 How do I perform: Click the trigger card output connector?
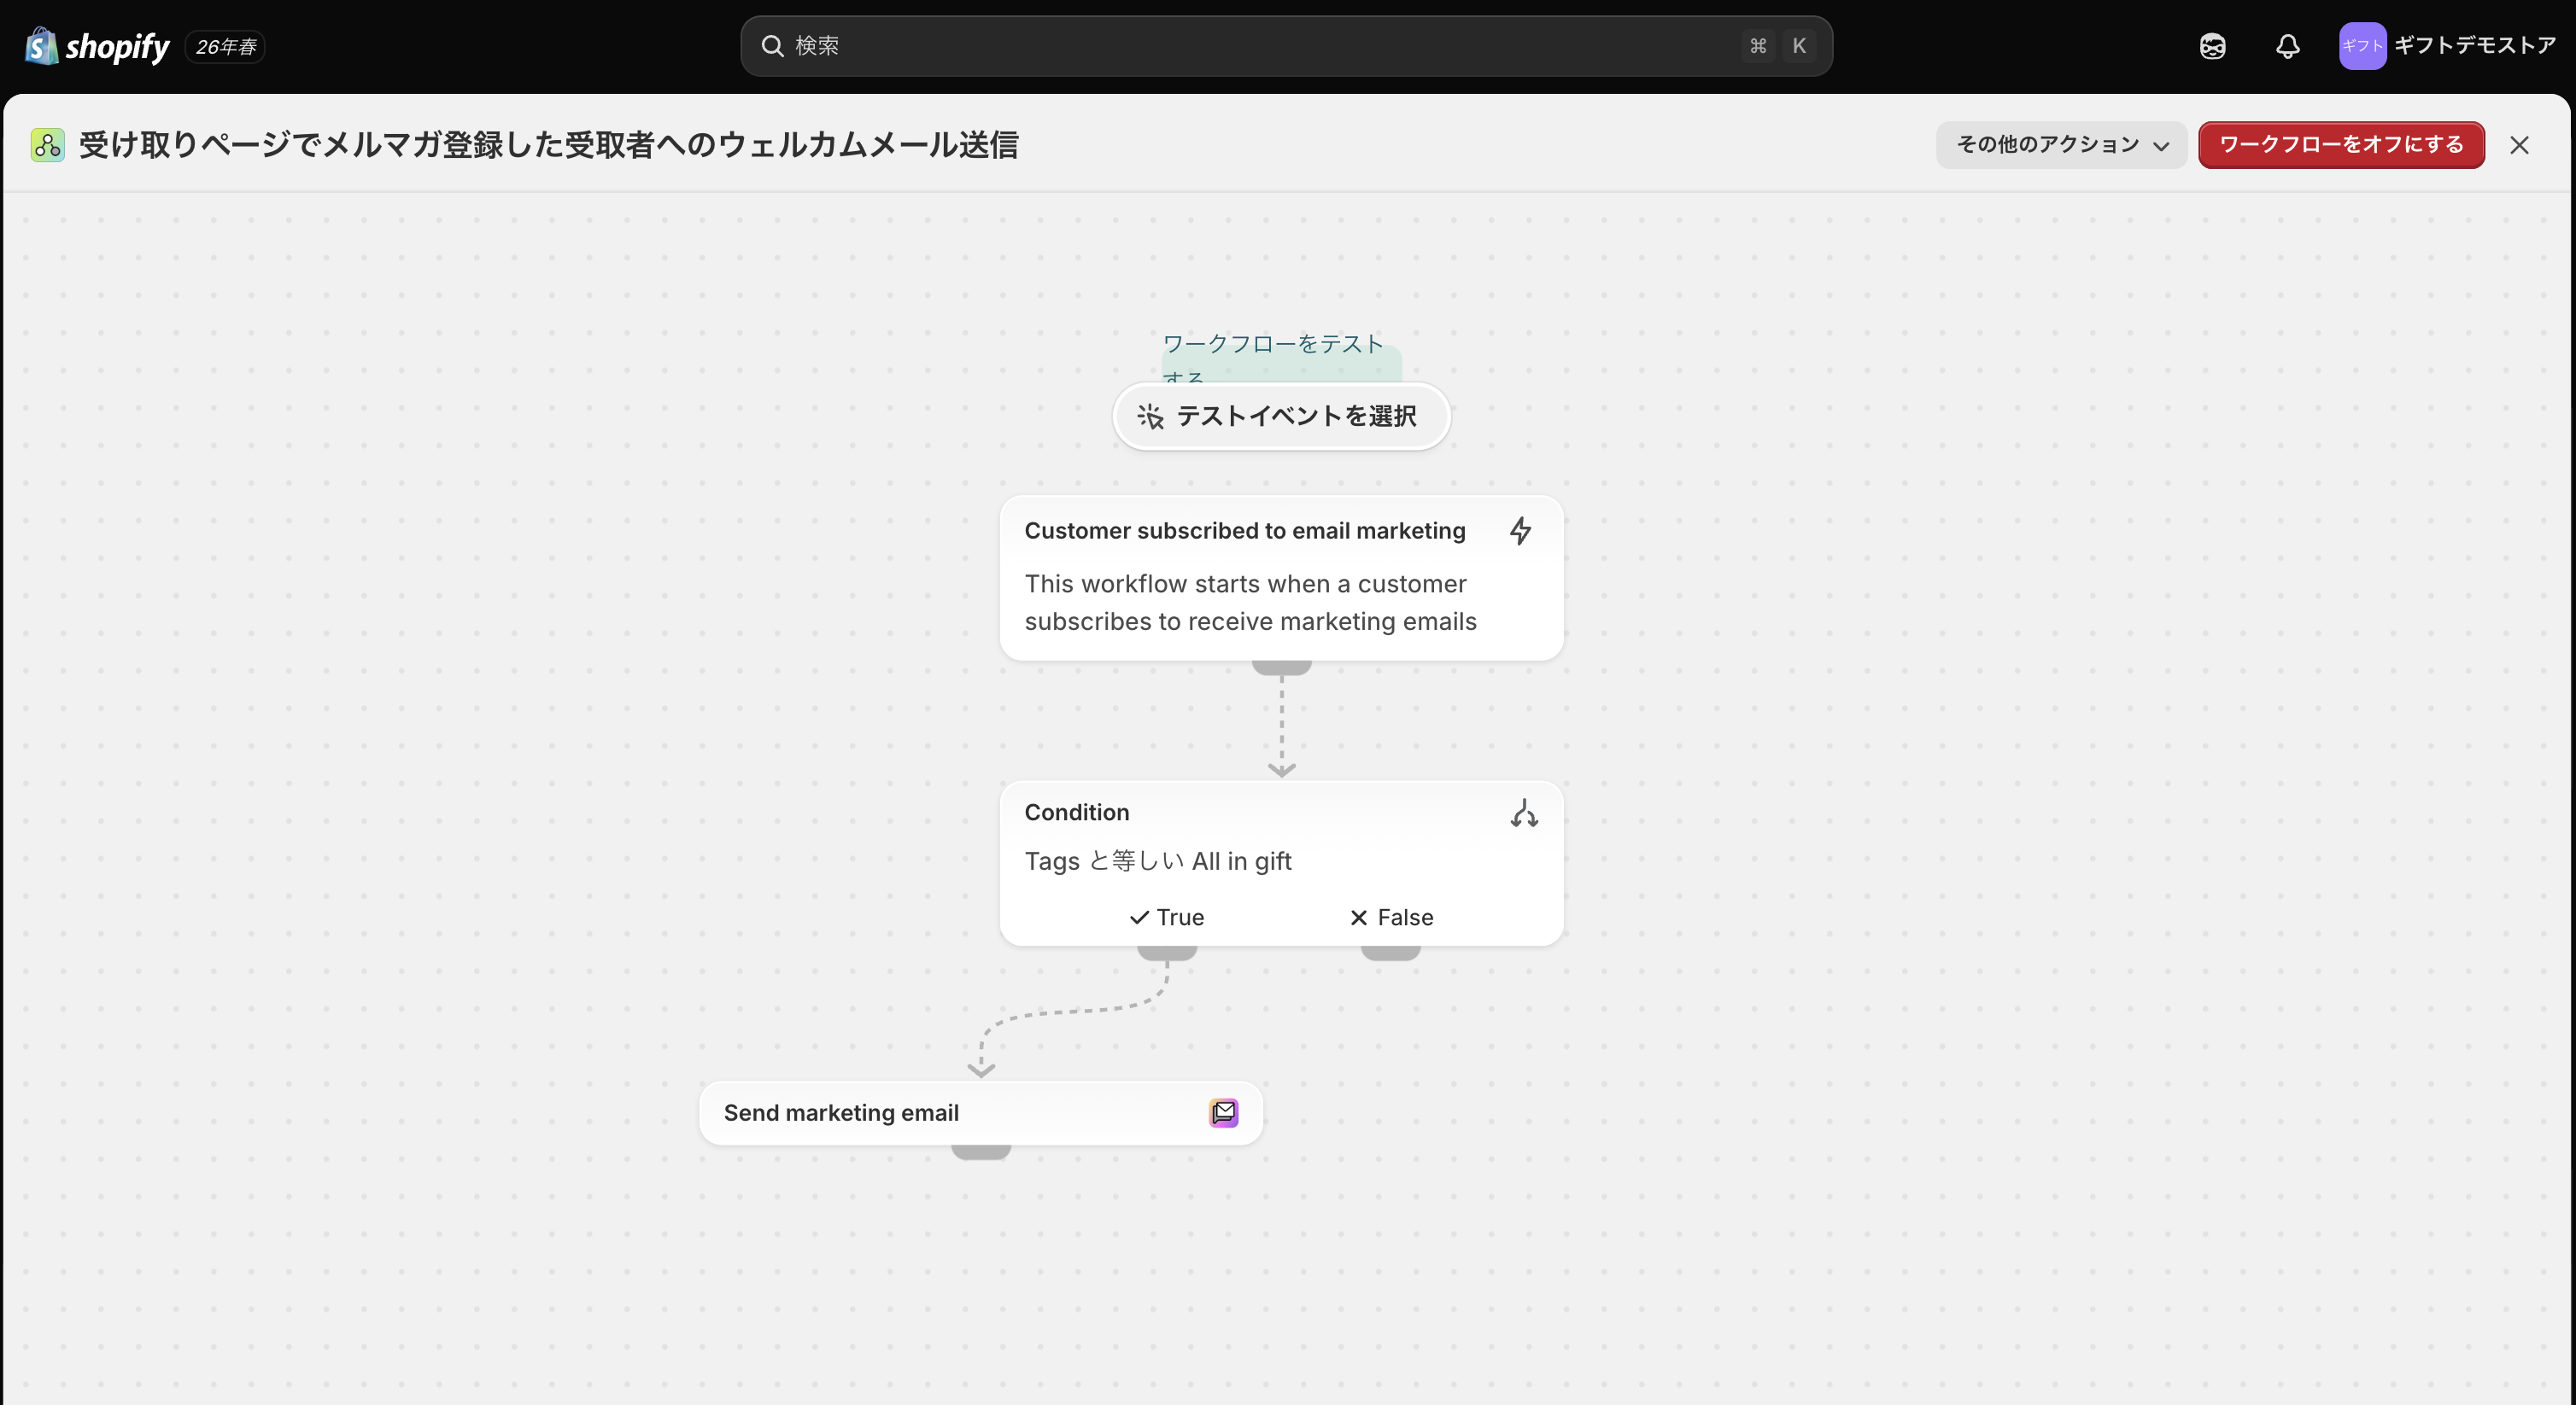(1281, 667)
